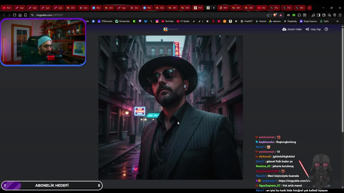
Task: Switch to the POR tab
Action: click(x=198, y=8)
